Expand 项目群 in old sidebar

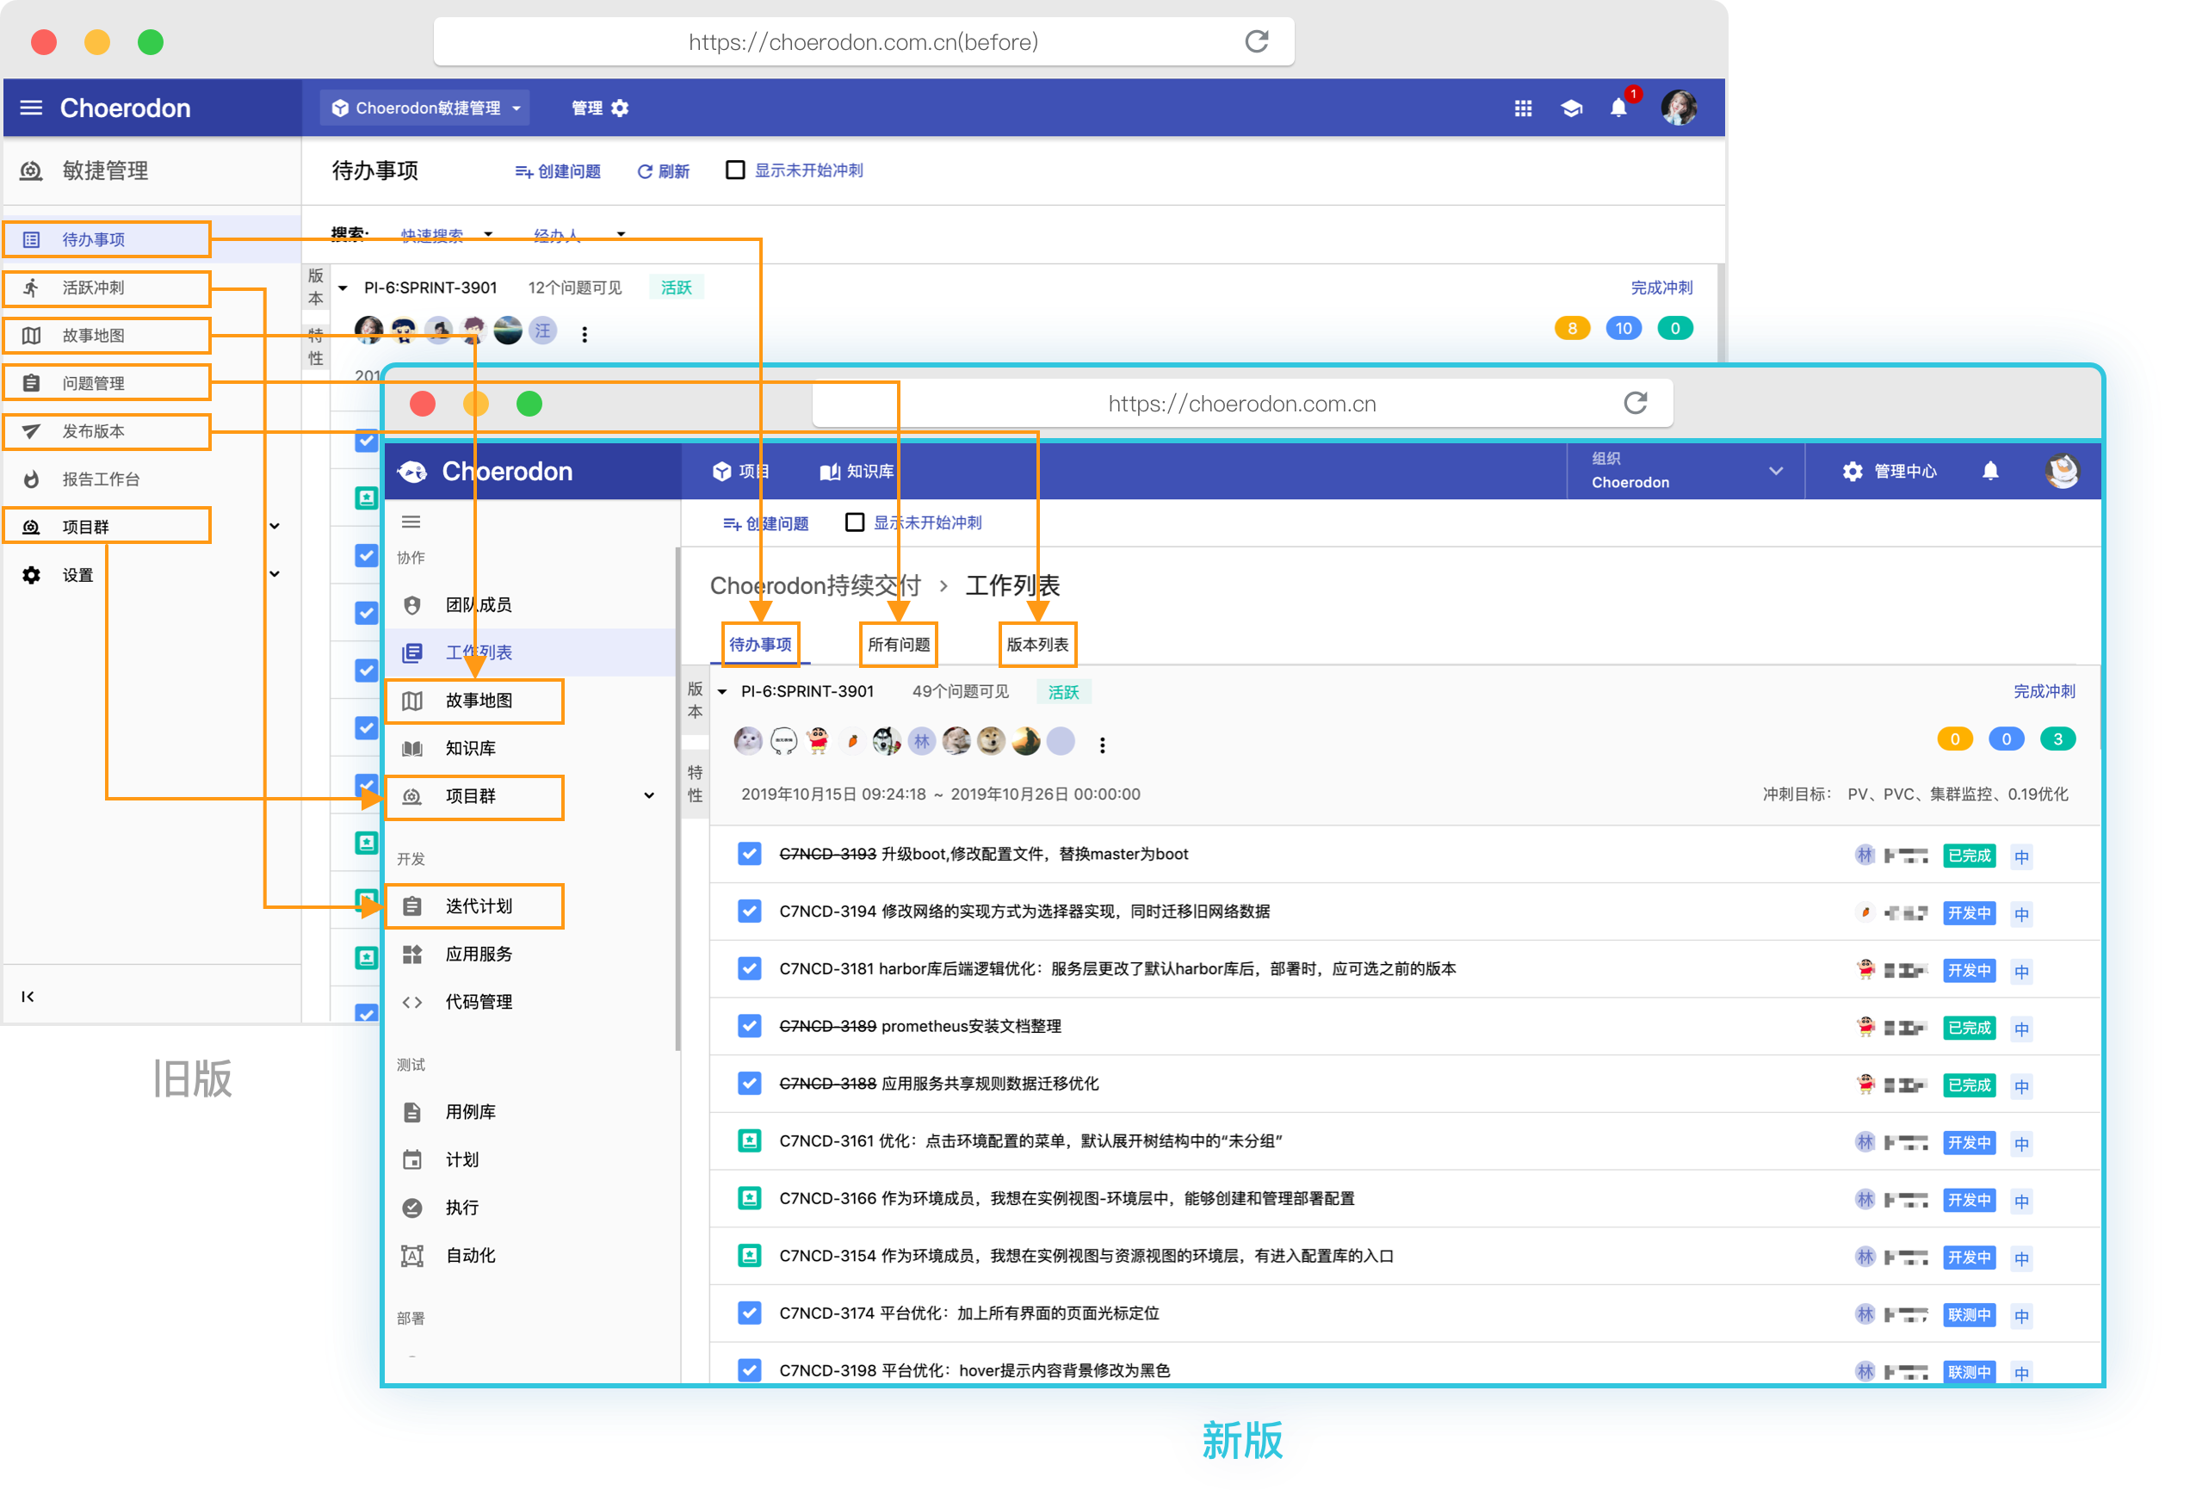click(274, 526)
